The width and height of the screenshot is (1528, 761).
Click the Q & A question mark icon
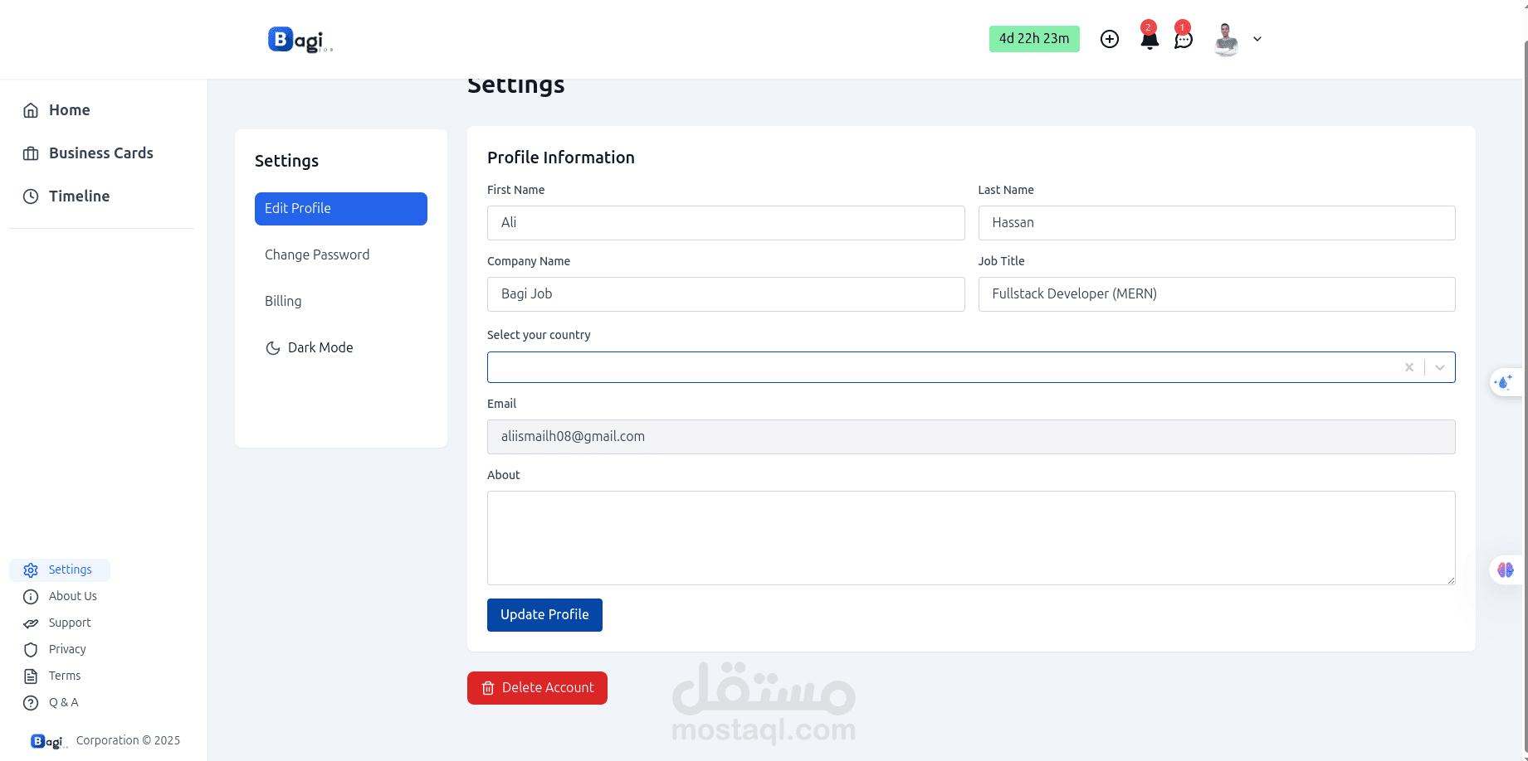pyautogui.click(x=31, y=703)
